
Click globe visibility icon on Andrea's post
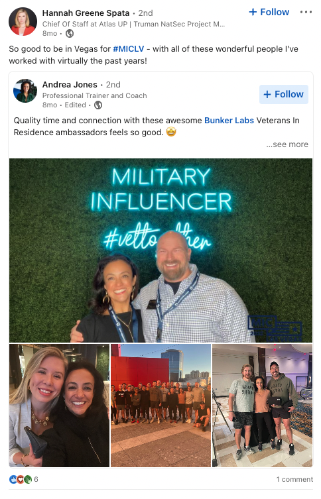[98, 105]
